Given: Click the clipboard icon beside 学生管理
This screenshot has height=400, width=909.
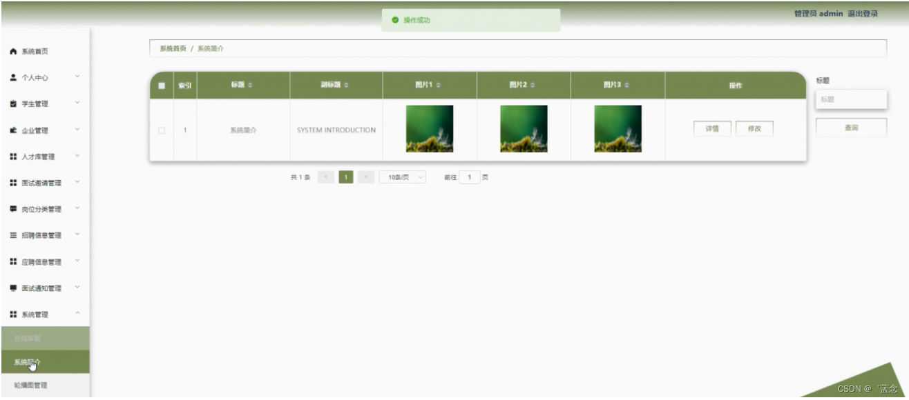Looking at the screenshot, I should 13,104.
